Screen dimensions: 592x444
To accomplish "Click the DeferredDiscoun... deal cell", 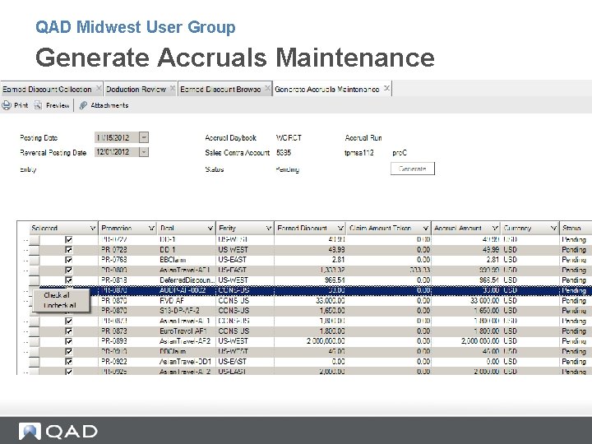I will (x=187, y=280).
